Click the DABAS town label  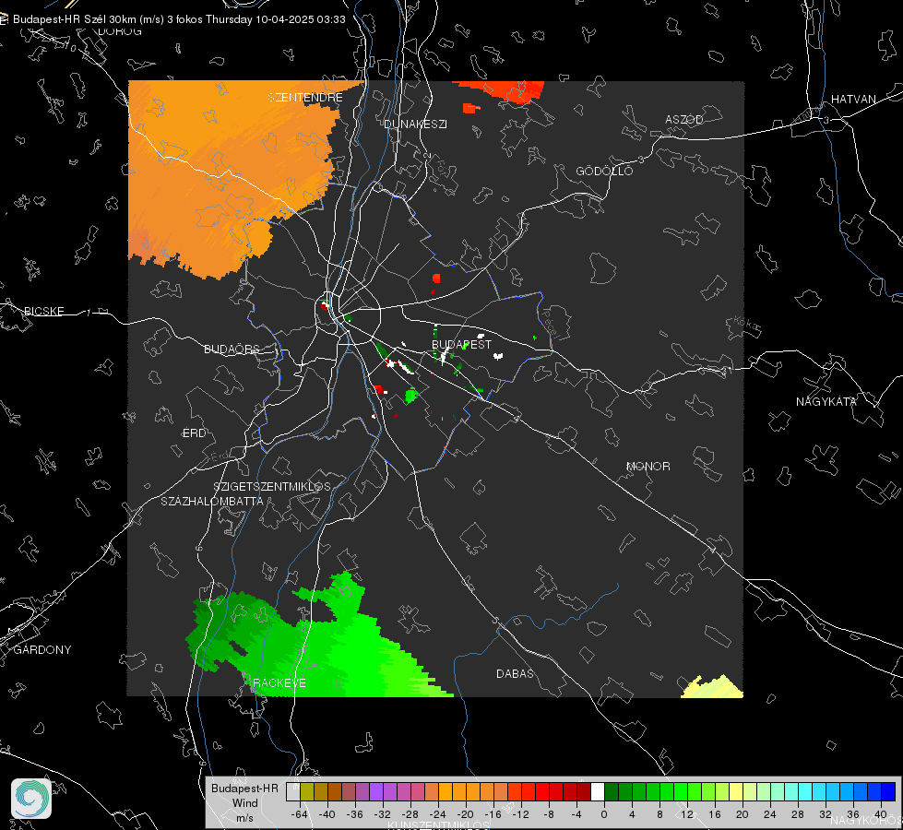(515, 673)
